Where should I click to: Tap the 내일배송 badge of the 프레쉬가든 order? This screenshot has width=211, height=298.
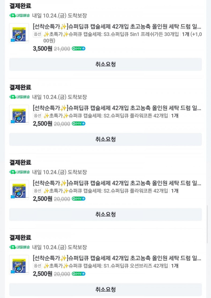pyautogui.click(x=19, y=15)
